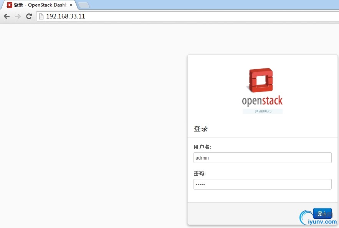Click the browser forward arrow

pyautogui.click(x=18, y=16)
